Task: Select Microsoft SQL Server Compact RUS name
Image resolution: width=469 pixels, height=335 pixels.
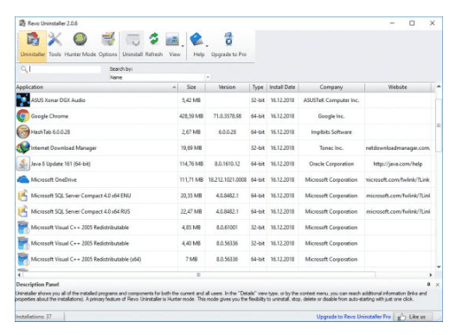Action: [80, 211]
